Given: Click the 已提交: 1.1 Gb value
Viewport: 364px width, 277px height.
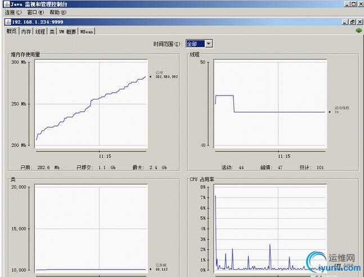Looking at the screenshot, I should [x=96, y=167].
